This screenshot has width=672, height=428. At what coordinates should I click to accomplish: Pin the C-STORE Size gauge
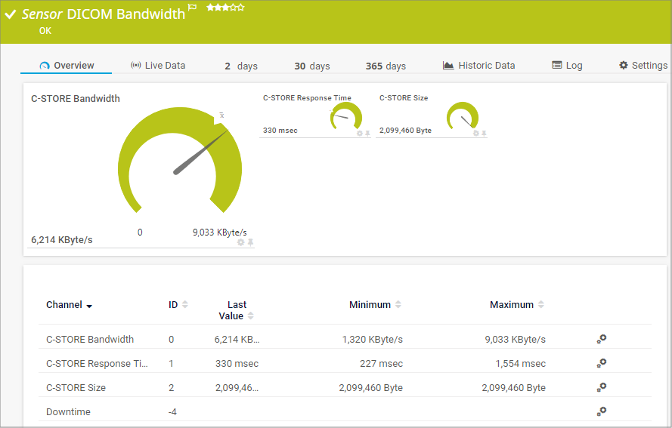click(x=485, y=133)
